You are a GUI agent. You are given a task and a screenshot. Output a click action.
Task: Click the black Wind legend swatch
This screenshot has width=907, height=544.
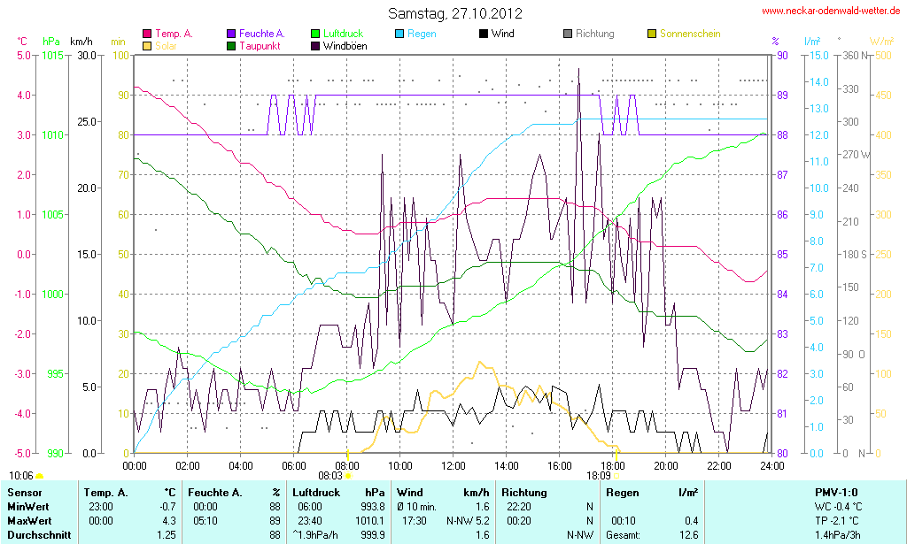click(484, 34)
